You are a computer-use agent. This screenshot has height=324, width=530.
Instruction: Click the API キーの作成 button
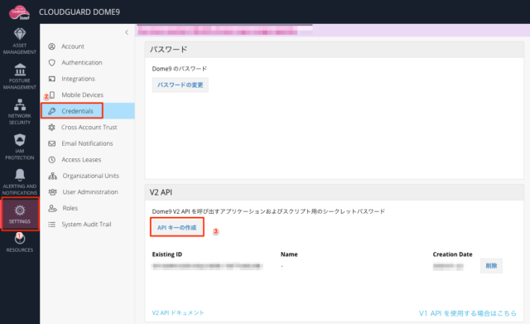176,228
